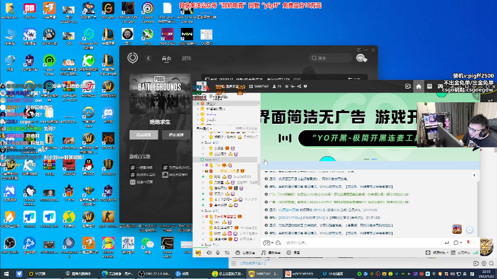The height and width of the screenshot is (279, 497).
Task: Open the 频道模板 dropdown
Action: pos(437,253)
